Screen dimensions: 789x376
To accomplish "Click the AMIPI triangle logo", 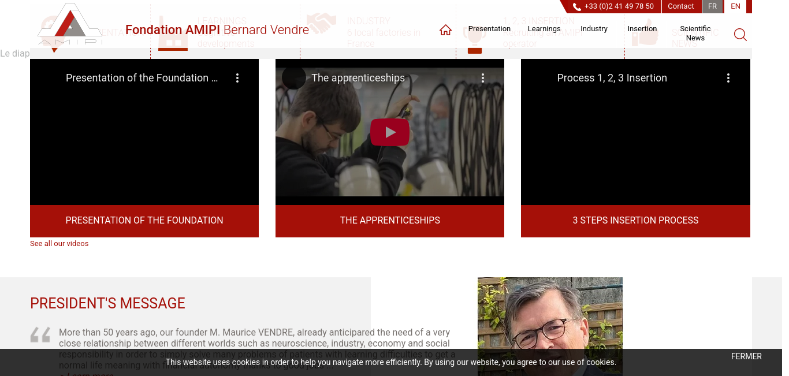I will [70, 24].
